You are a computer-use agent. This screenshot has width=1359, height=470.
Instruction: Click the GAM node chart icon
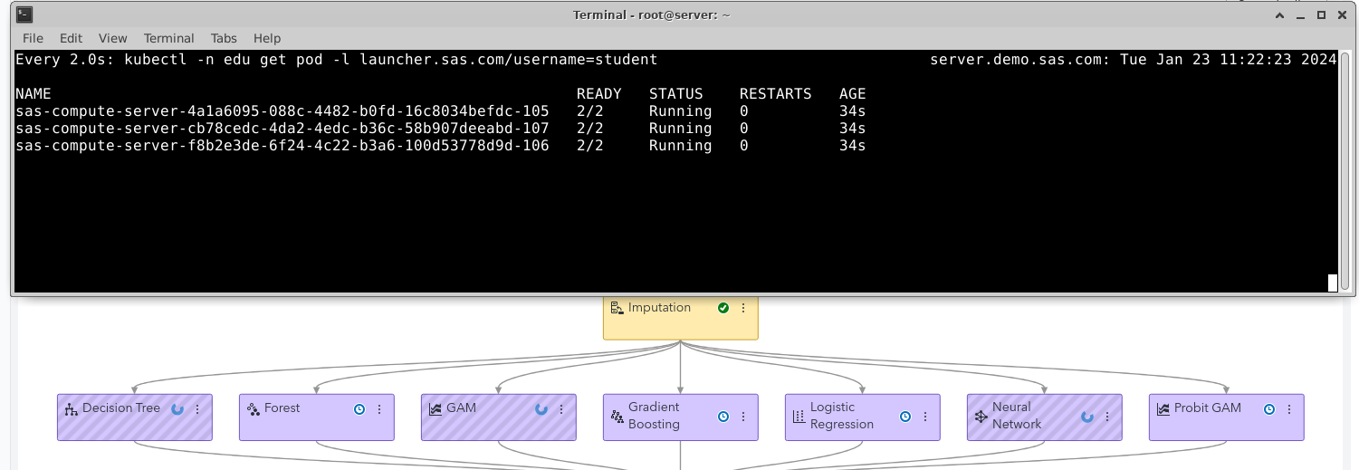(435, 409)
